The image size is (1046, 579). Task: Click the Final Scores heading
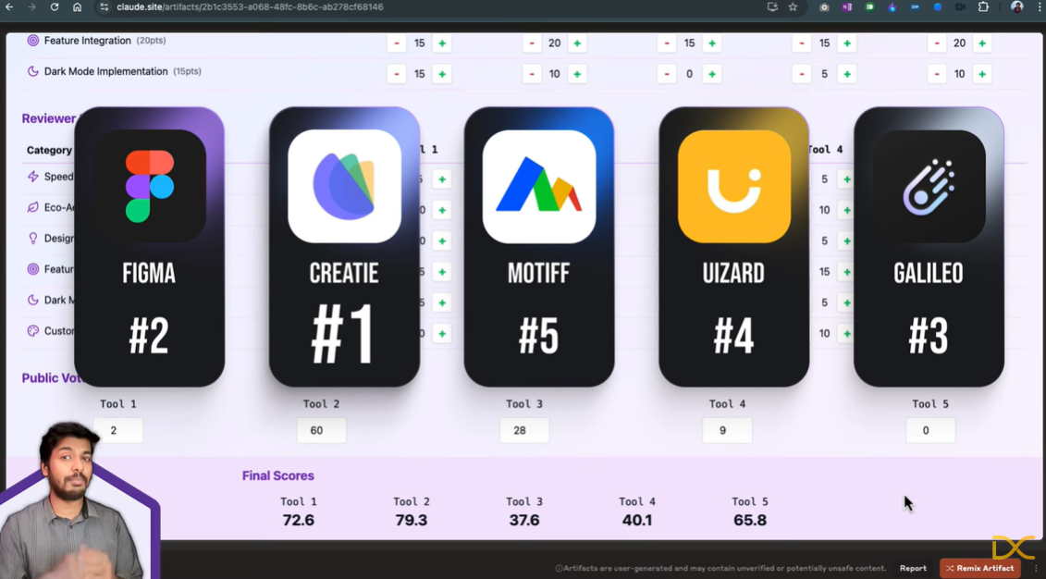(x=278, y=475)
